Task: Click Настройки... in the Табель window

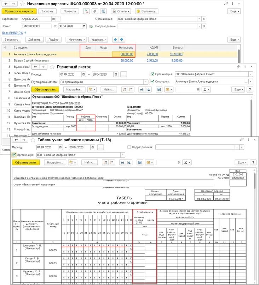Action: click(55, 162)
